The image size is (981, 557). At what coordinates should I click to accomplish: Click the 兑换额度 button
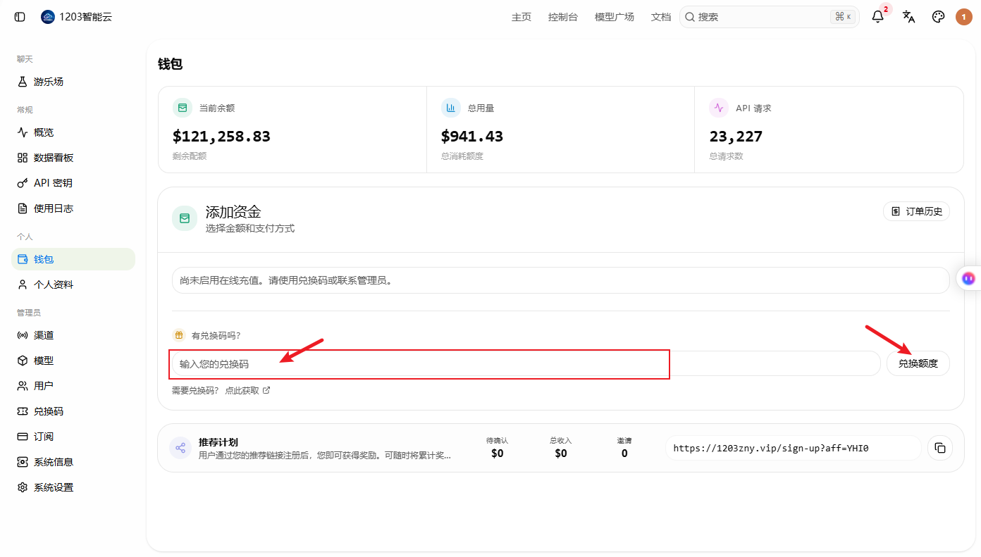pos(918,363)
